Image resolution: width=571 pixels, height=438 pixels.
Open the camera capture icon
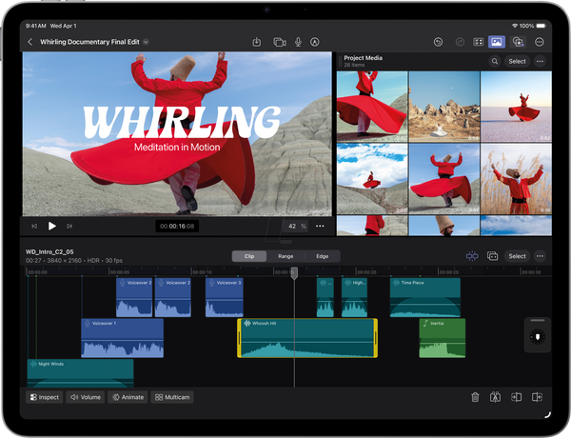[279, 42]
